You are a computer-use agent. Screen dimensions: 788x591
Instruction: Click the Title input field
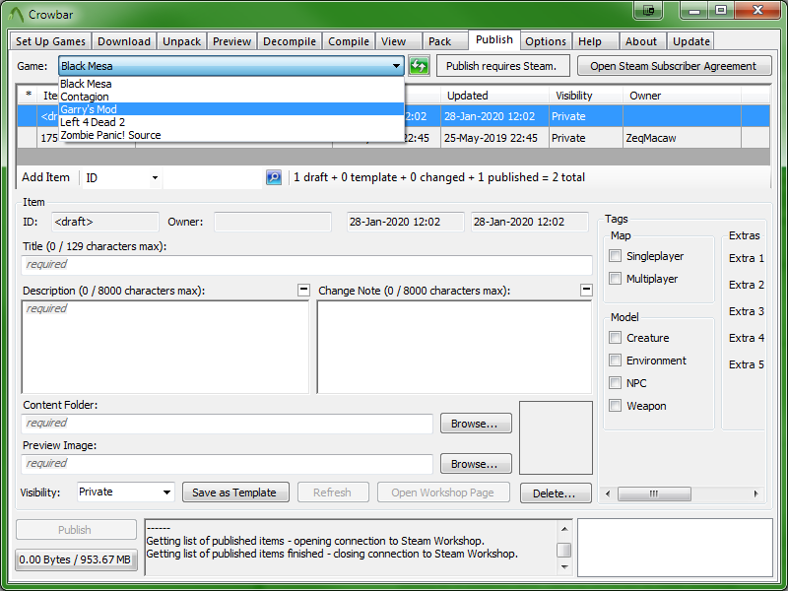click(x=307, y=264)
